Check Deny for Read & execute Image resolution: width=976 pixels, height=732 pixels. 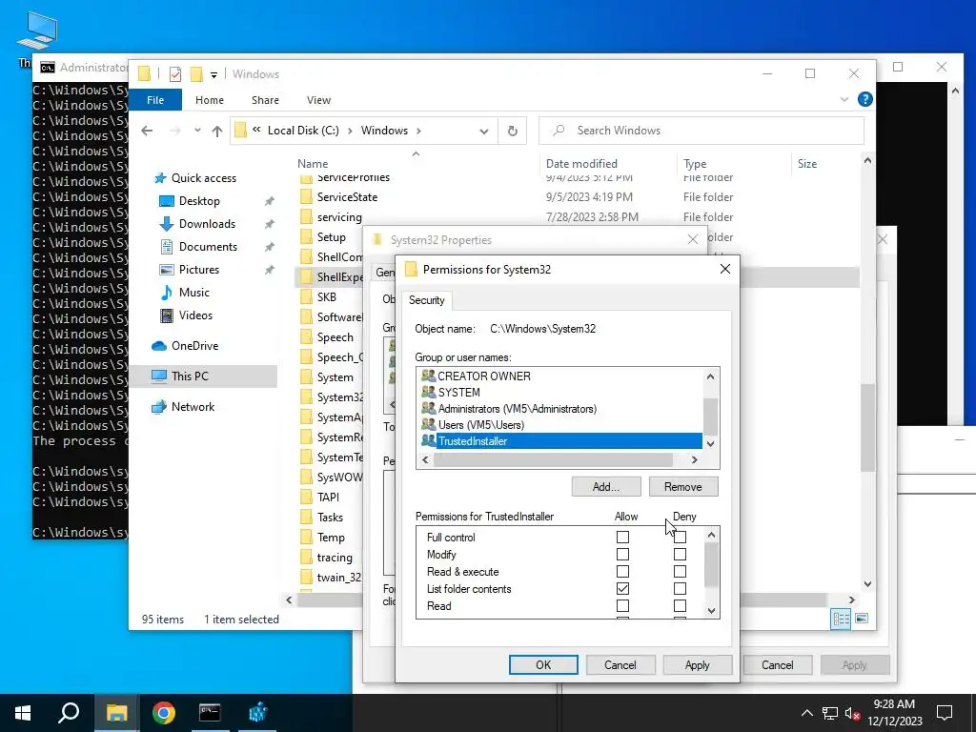[x=680, y=572]
